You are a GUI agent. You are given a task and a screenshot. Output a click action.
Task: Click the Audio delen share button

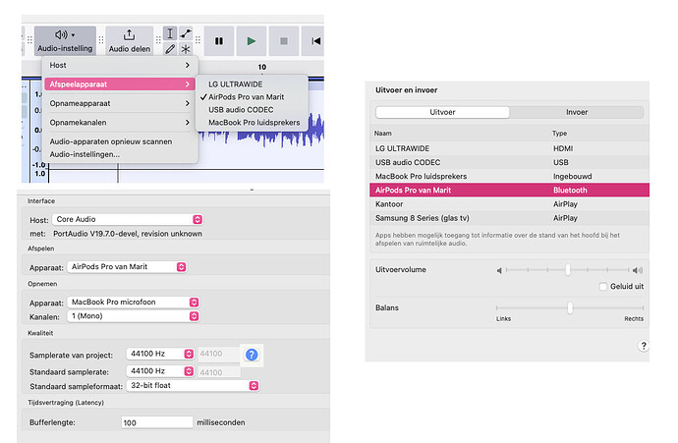130,41
